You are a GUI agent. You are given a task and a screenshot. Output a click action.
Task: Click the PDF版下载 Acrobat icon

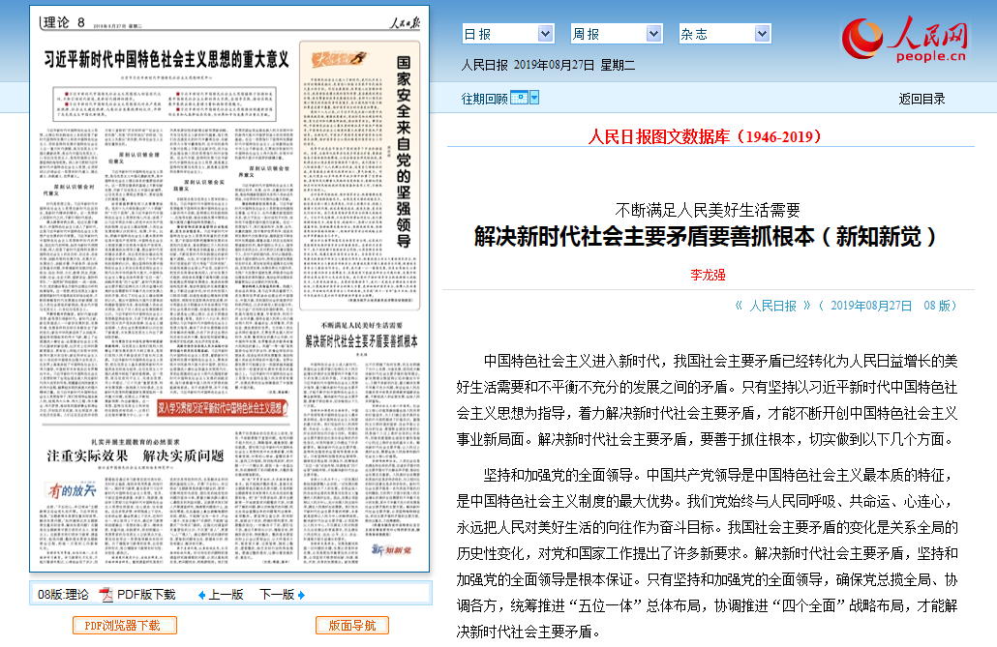tap(106, 594)
